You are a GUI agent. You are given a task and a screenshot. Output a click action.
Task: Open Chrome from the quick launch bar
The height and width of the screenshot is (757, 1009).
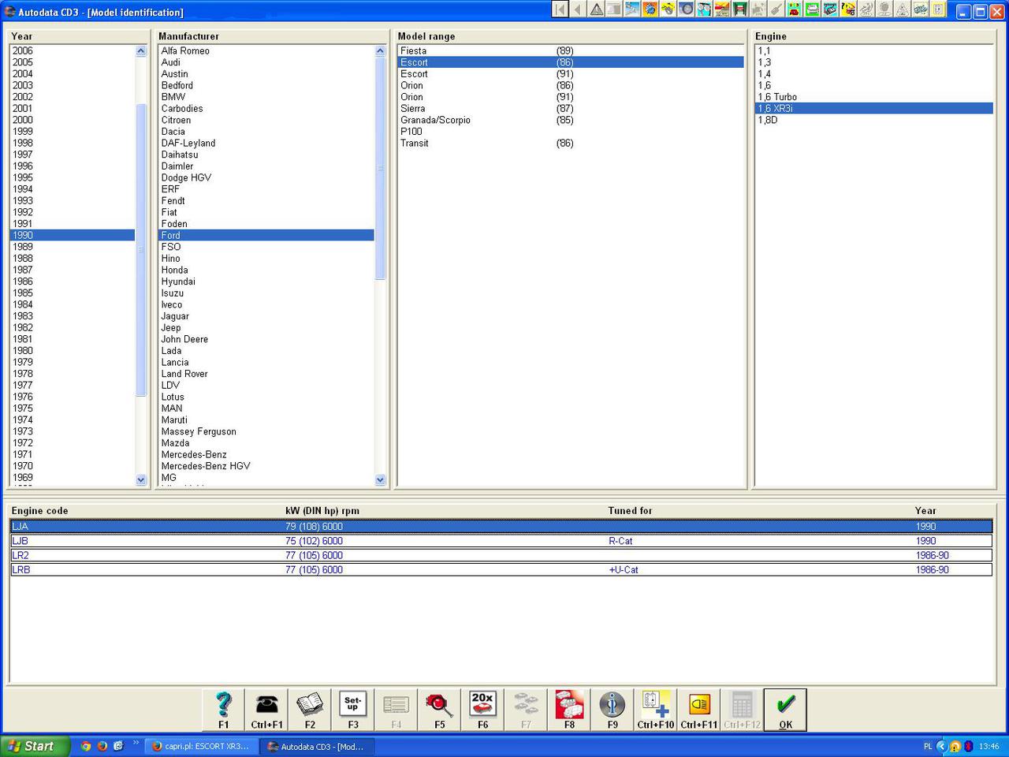click(x=86, y=746)
